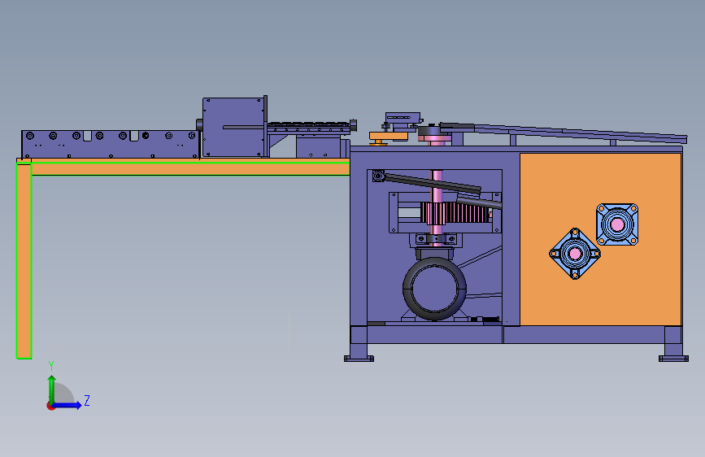Image resolution: width=705 pixels, height=457 pixels.
Task: Pick the round motor housing inside the frame
Action: pos(434,289)
